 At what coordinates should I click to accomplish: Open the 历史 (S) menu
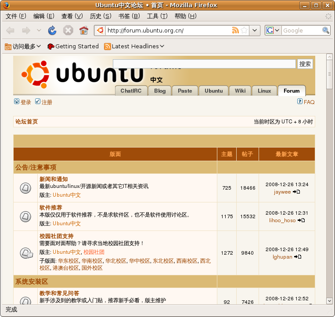pos(101,16)
